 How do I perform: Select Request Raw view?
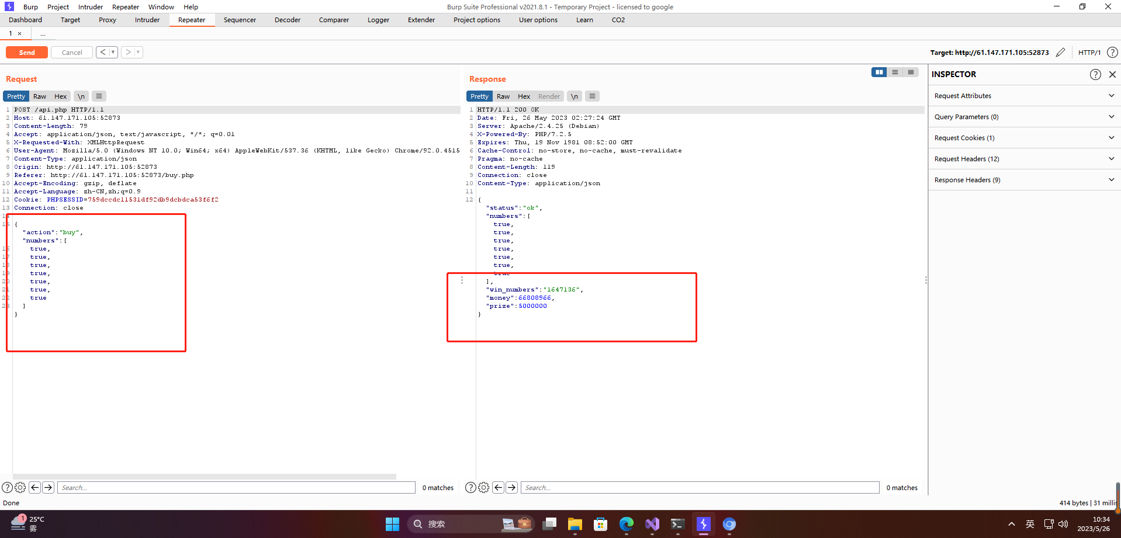point(40,96)
